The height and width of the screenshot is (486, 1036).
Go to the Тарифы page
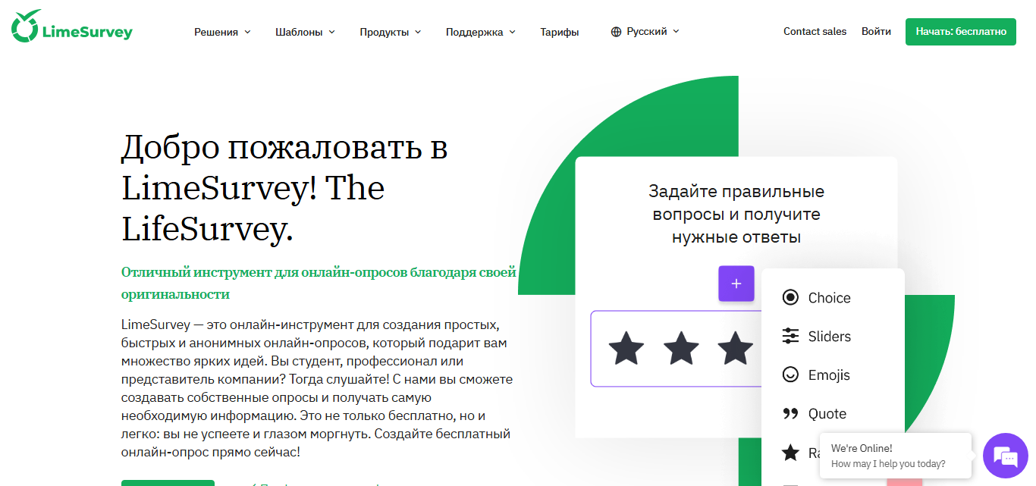(x=560, y=32)
